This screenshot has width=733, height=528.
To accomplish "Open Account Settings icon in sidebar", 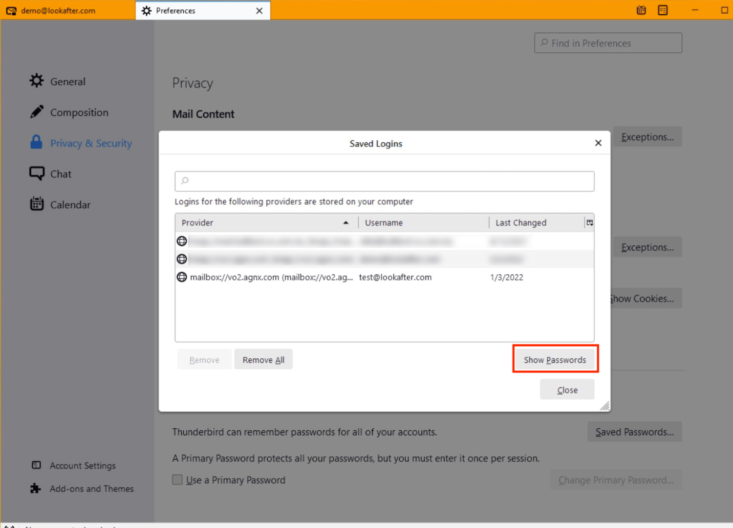I will point(36,465).
